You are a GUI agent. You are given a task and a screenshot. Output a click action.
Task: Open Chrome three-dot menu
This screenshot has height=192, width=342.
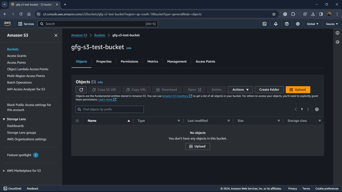[337, 14]
